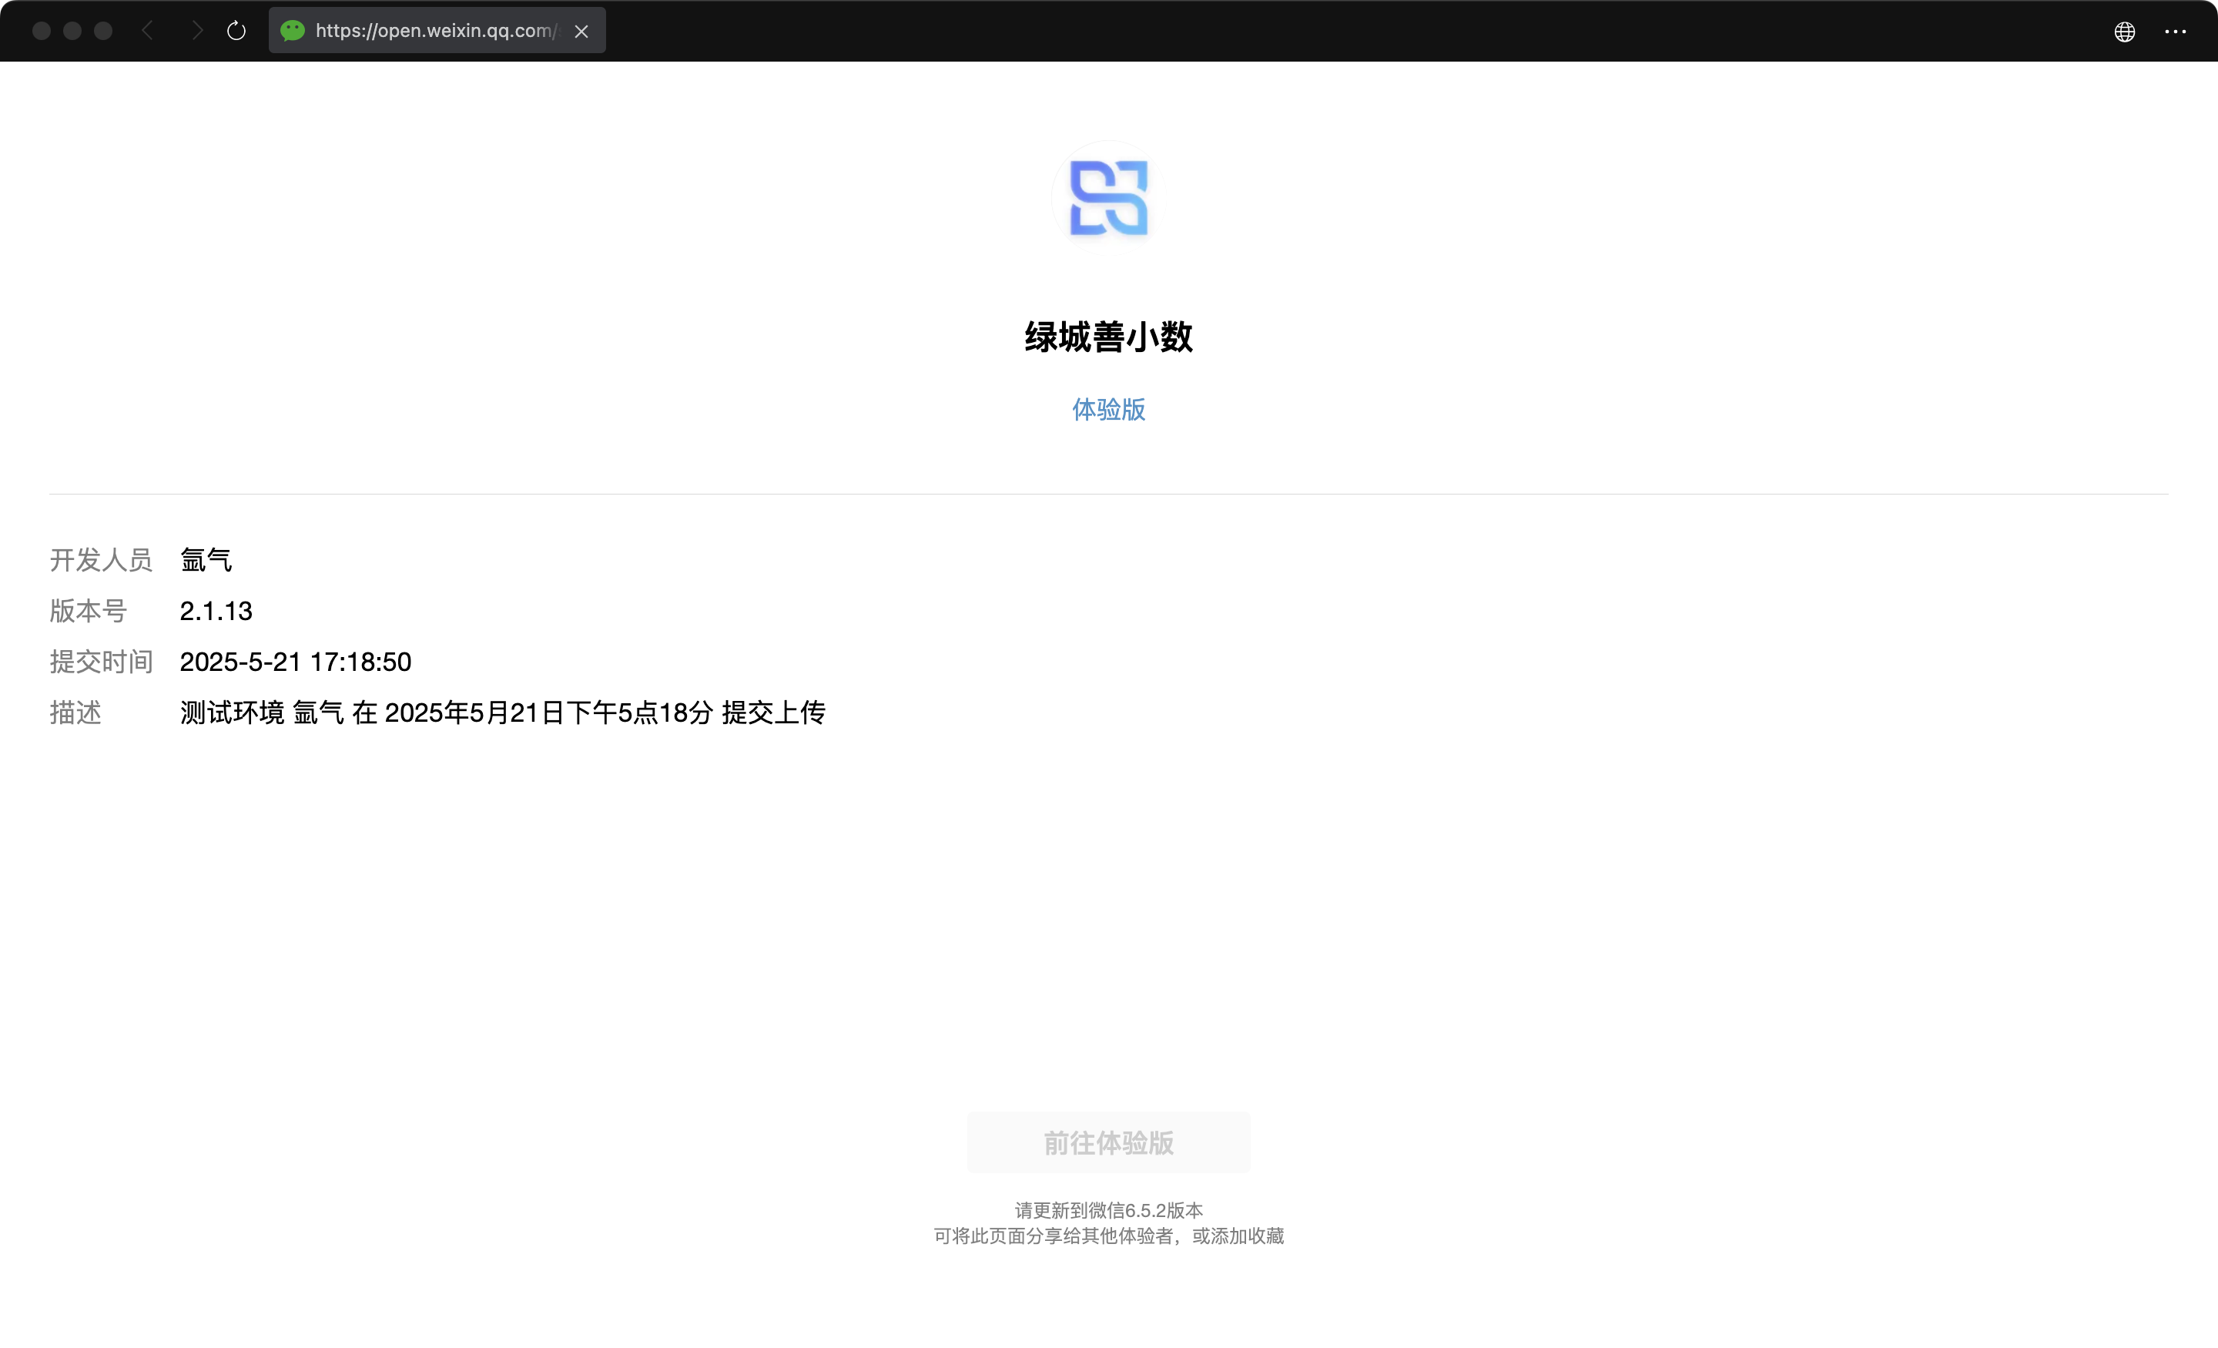This screenshot has width=2218, height=1348.
Task: Click the 绿城善小数 mini program logo
Action: 1108,197
